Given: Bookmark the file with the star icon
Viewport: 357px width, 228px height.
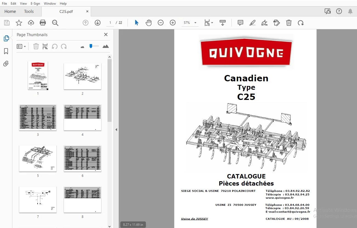Looking at the screenshot, I should click(x=19, y=23).
